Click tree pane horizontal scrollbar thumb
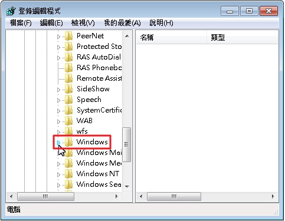The height and width of the screenshot is (221, 285). 45,196
